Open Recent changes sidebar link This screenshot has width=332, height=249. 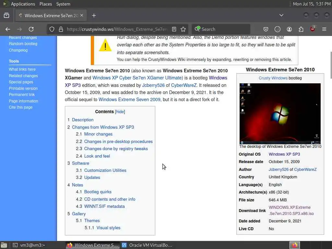point(23,38)
